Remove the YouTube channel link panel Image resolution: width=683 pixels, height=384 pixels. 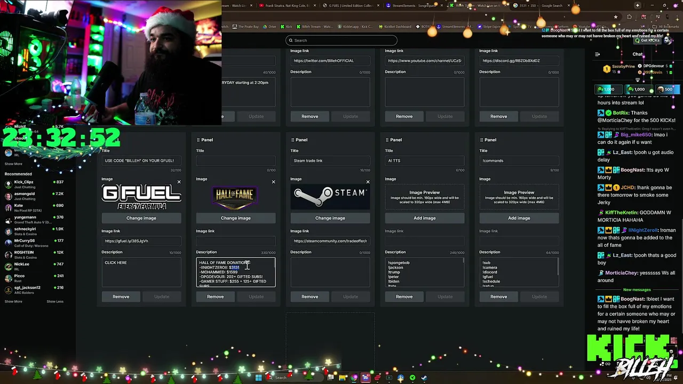tap(404, 116)
